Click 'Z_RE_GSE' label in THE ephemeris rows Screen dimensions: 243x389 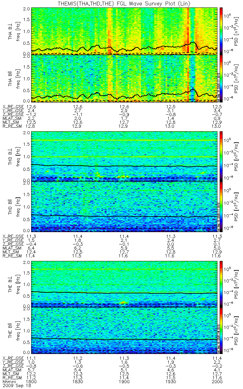(13, 366)
